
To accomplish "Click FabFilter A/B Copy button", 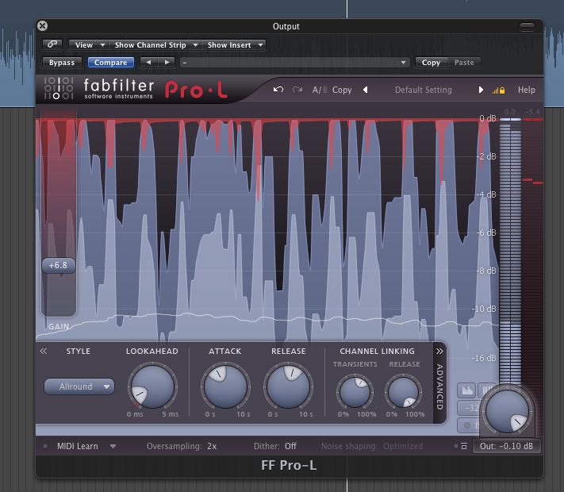I will [x=342, y=90].
